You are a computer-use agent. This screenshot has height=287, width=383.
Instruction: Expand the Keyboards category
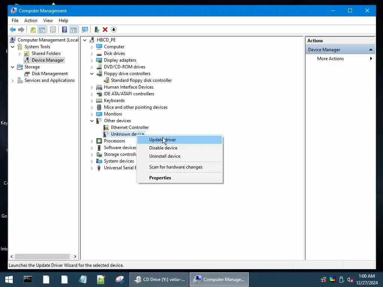click(92, 101)
